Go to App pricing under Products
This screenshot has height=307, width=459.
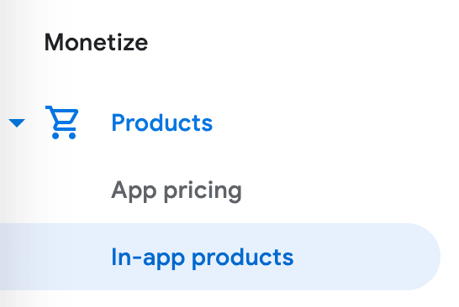click(x=177, y=190)
